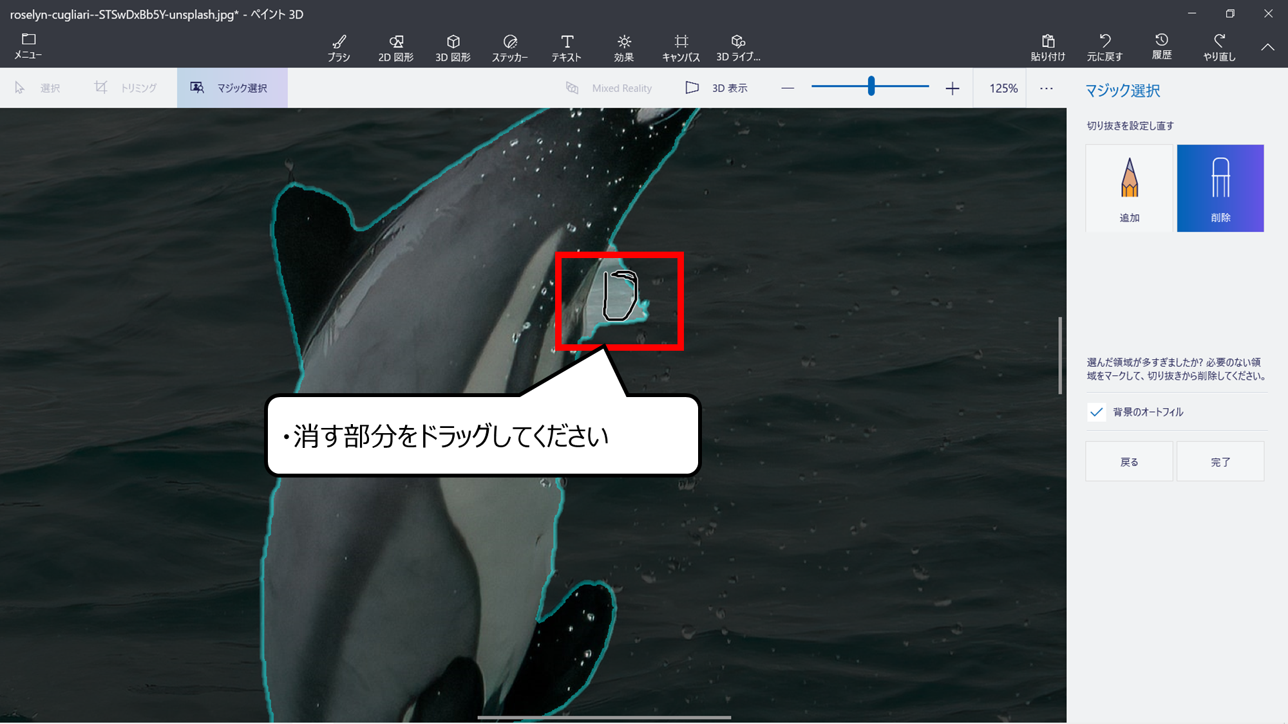Open the 効果 effects panel
This screenshot has width=1288, height=724.
click(x=624, y=48)
